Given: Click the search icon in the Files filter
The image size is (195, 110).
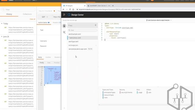Looking at the screenshot, I should [x=69, y=30].
